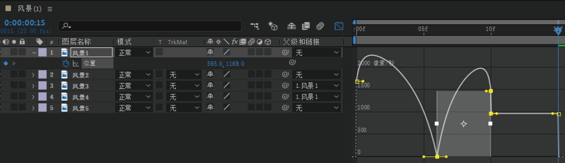
Task: Click the timeline search field
Action: tap(150, 26)
